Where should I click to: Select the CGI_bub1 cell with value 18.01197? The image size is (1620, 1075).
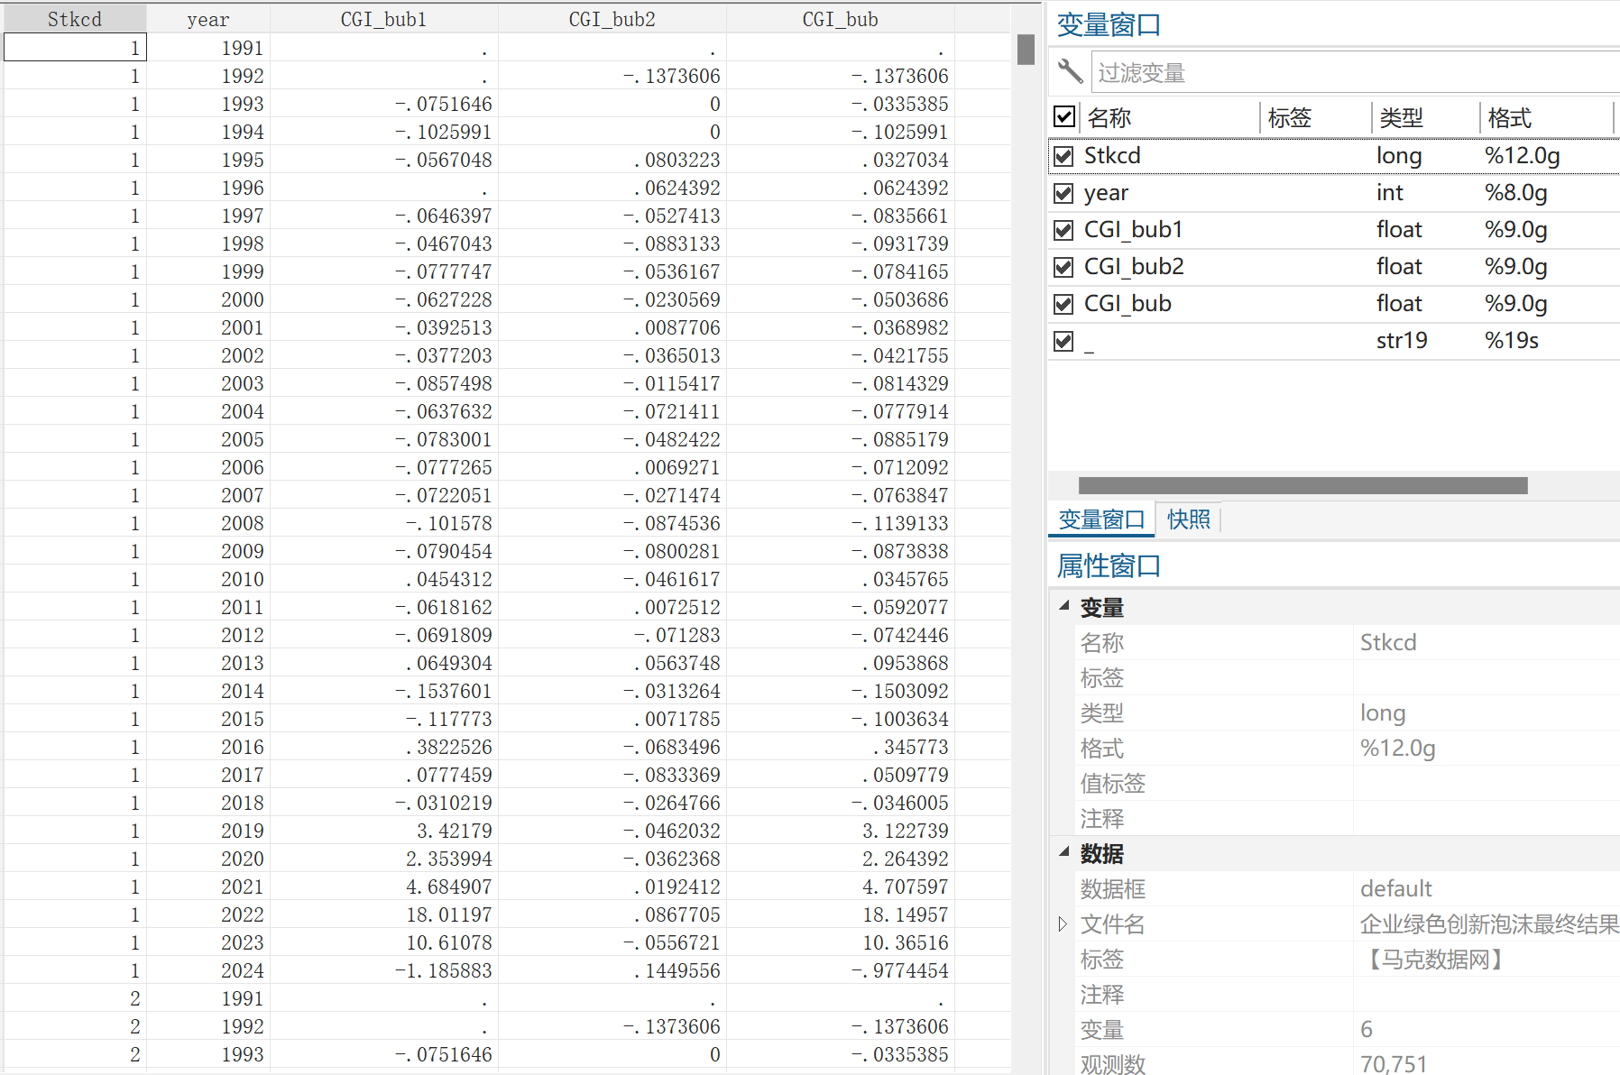point(383,914)
